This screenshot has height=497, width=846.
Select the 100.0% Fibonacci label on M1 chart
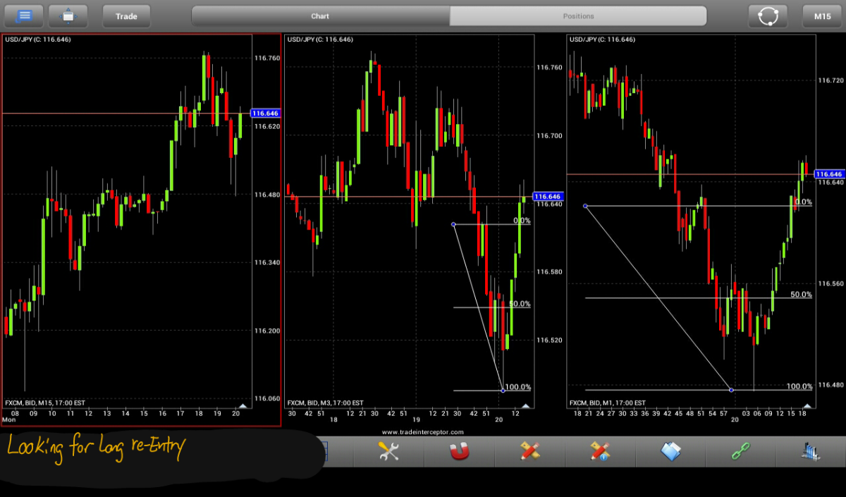point(799,386)
